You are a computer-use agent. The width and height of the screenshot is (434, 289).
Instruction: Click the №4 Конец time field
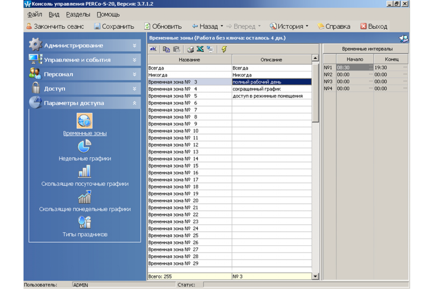pos(391,89)
